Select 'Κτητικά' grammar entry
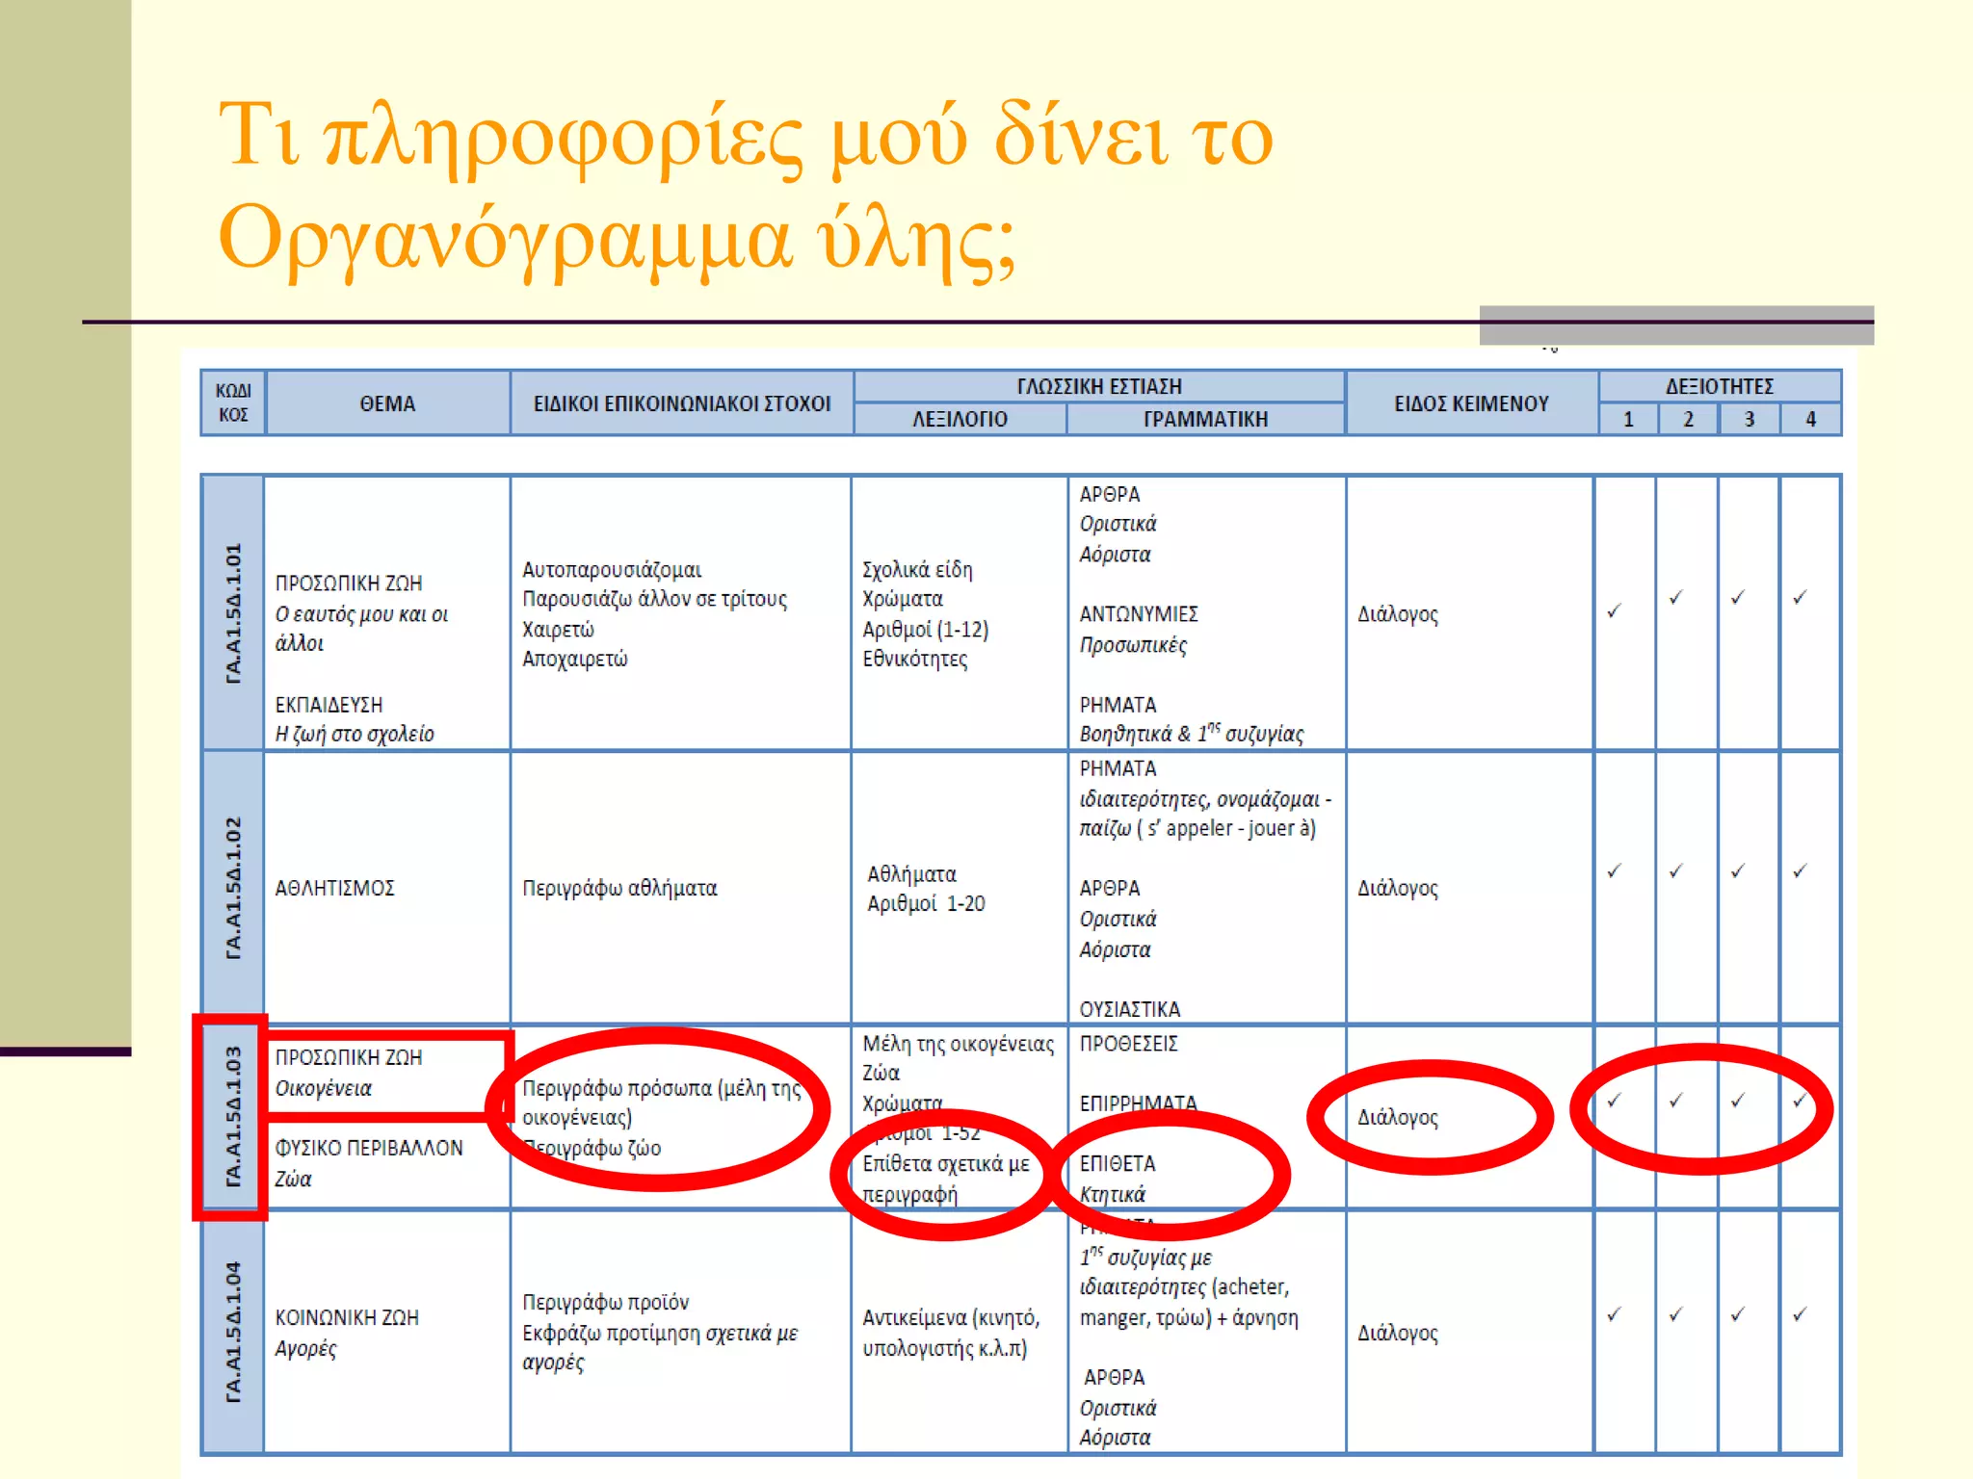The height and width of the screenshot is (1479, 1973). click(x=1112, y=1194)
